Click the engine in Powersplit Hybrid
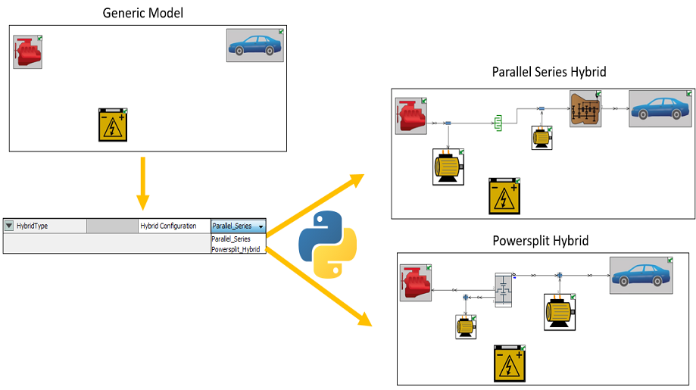This screenshot has height=390, width=696. pos(416,283)
